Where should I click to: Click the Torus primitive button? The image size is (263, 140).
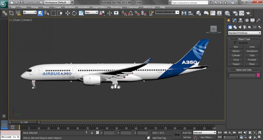coord(236,60)
